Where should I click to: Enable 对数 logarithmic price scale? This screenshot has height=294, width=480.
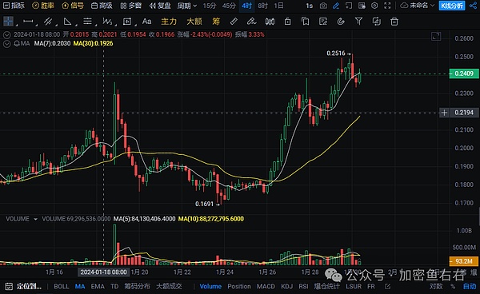(436, 286)
